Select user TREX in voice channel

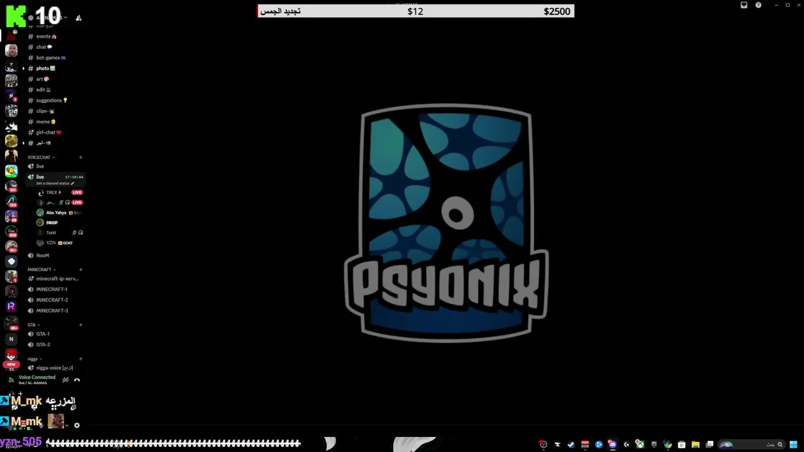click(60, 193)
